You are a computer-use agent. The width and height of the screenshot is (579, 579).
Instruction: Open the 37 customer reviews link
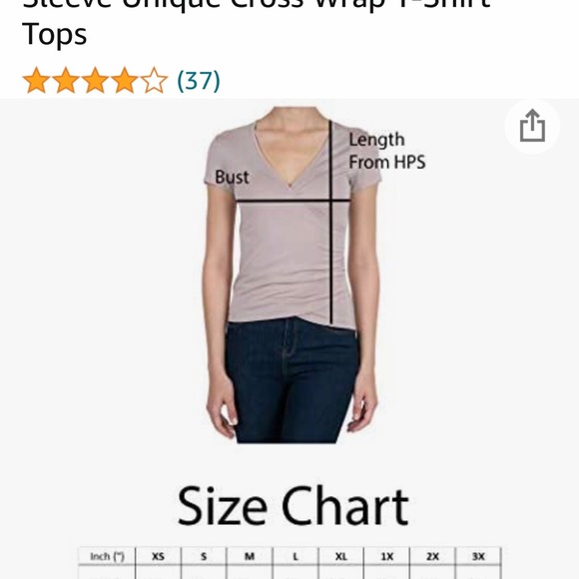[x=199, y=80]
